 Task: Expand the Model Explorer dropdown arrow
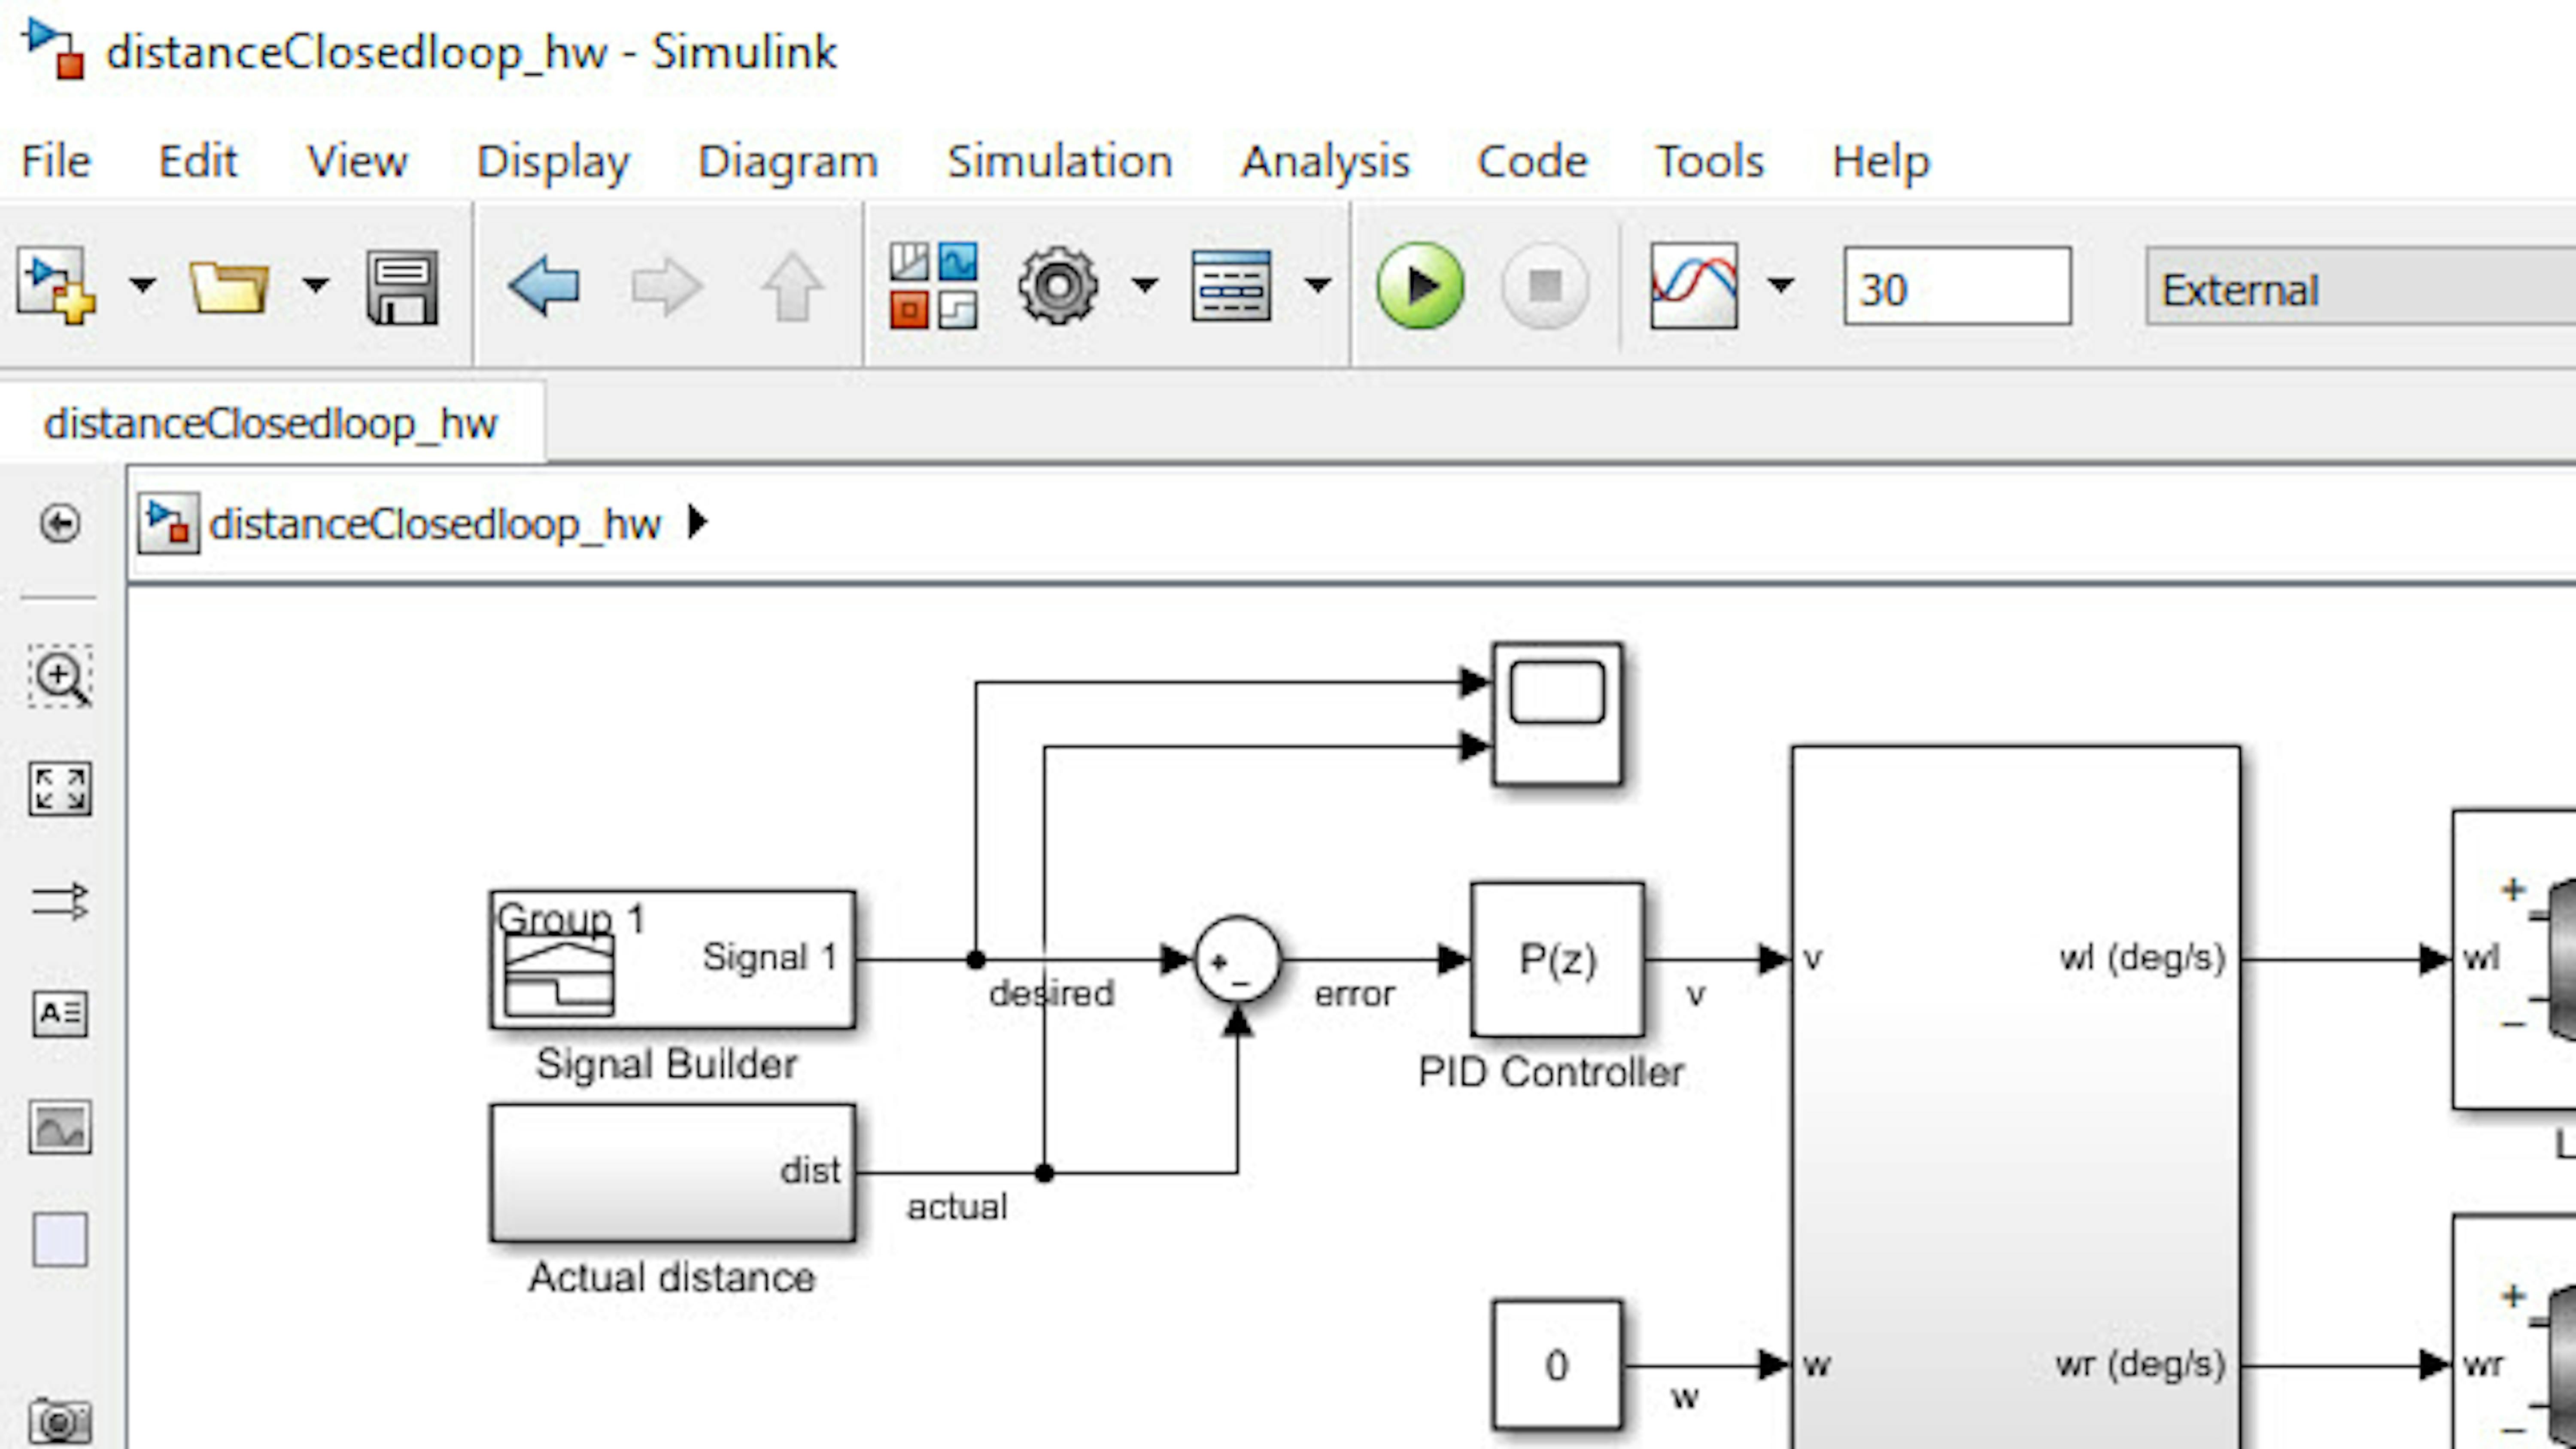1318,286
